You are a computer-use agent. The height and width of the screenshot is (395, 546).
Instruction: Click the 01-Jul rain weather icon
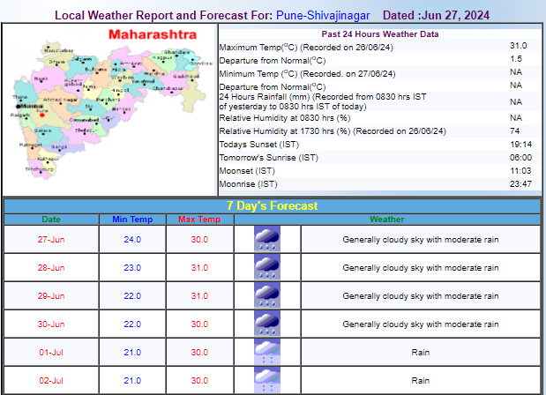pos(267,352)
